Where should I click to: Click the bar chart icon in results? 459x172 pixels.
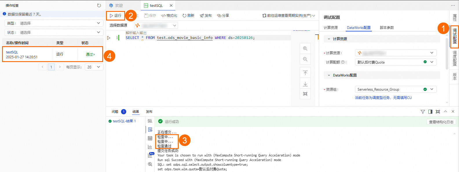(x=150, y=147)
